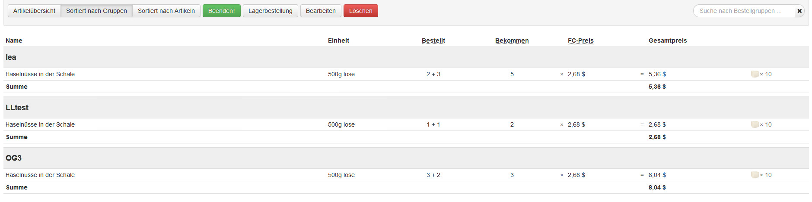Switch to Artikelübersicht view
Viewport: 812px width, 202px height.
point(34,11)
